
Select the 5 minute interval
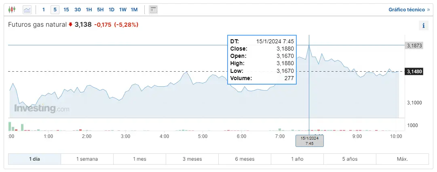(x=55, y=9)
